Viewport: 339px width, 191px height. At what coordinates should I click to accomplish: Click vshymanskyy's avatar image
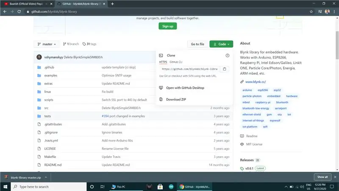click(x=39, y=57)
